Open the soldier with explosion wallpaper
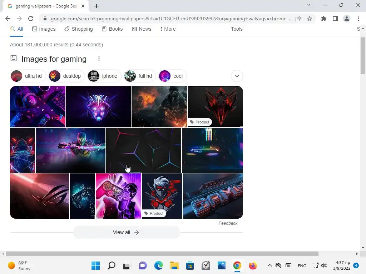The width and height of the screenshot is (366, 274). click(159, 107)
